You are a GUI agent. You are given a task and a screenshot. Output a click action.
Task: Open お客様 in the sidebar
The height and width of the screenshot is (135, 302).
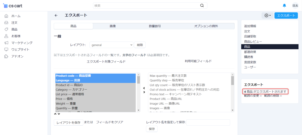pyautogui.click(x=16, y=36)
